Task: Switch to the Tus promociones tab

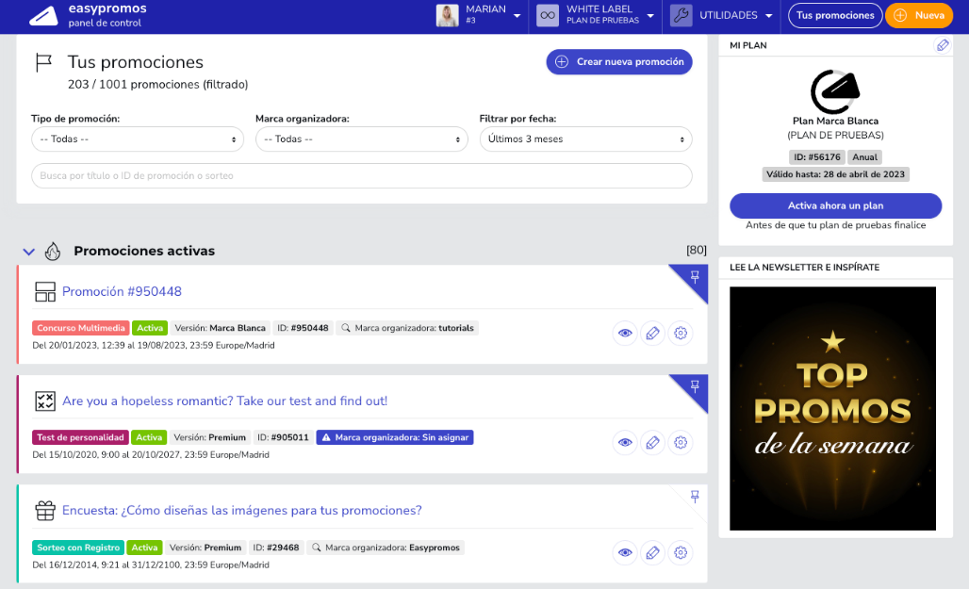Action: (x=834, y=15)
